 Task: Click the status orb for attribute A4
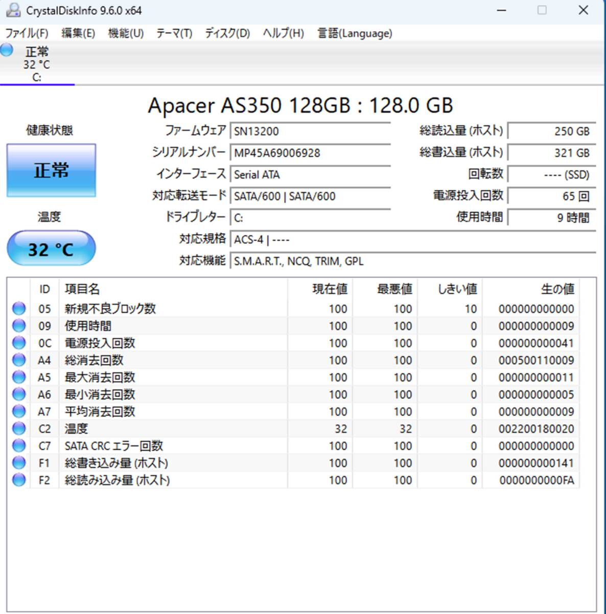click(x=19, y=360)
